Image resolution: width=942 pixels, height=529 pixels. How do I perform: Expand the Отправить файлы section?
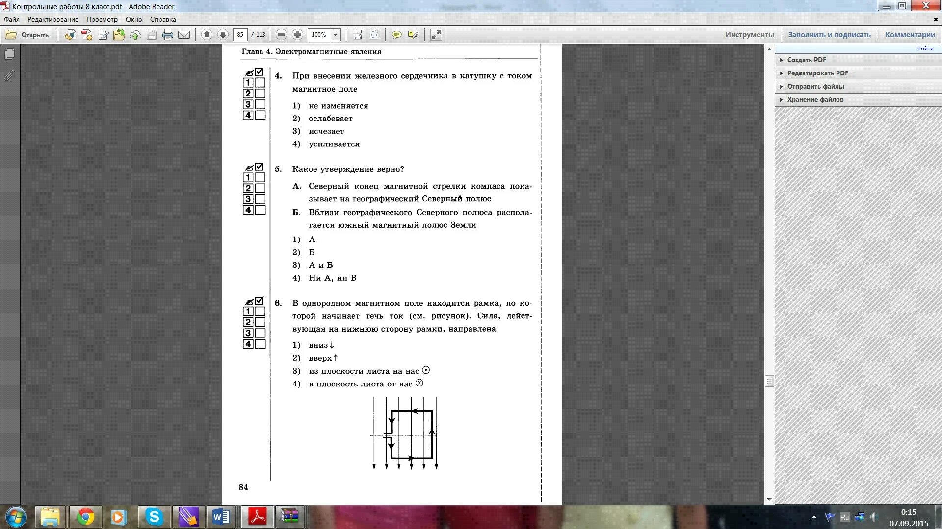(815, 86)
